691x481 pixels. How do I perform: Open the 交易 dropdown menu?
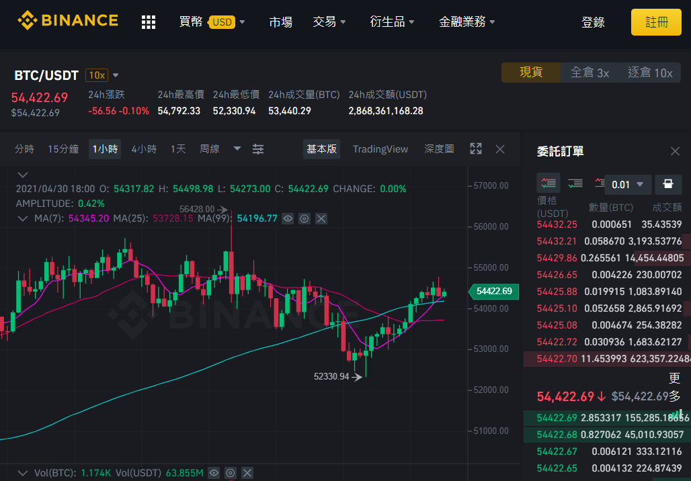pos(329,21)
